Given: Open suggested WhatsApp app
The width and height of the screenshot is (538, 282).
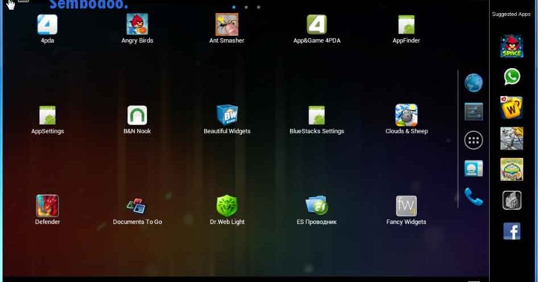Looking at the screenshot, I should pyautogui.click(x=512, y=77).
